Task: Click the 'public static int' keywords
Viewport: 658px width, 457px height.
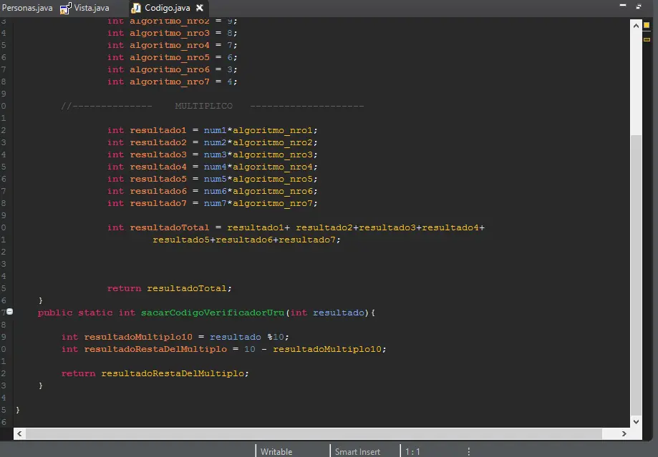Action: point(87,313)
